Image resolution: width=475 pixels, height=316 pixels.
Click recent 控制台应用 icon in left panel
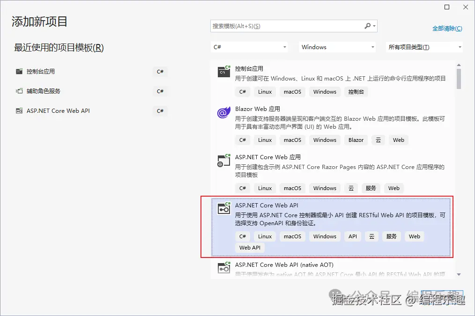coord(19,72)
